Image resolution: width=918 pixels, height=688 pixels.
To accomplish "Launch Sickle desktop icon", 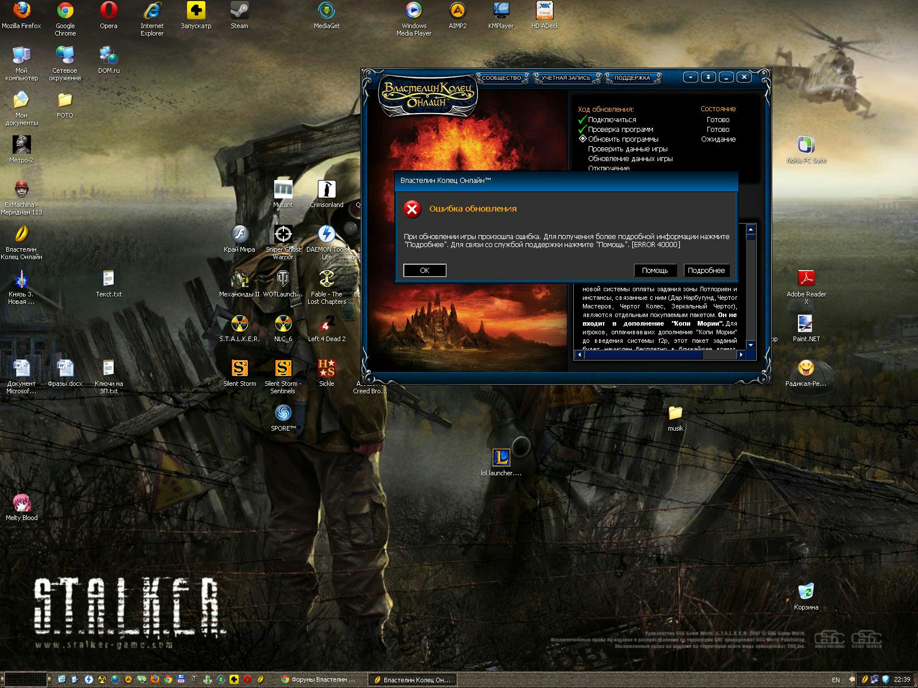I will pyautogui.click(x=326, y=373).
